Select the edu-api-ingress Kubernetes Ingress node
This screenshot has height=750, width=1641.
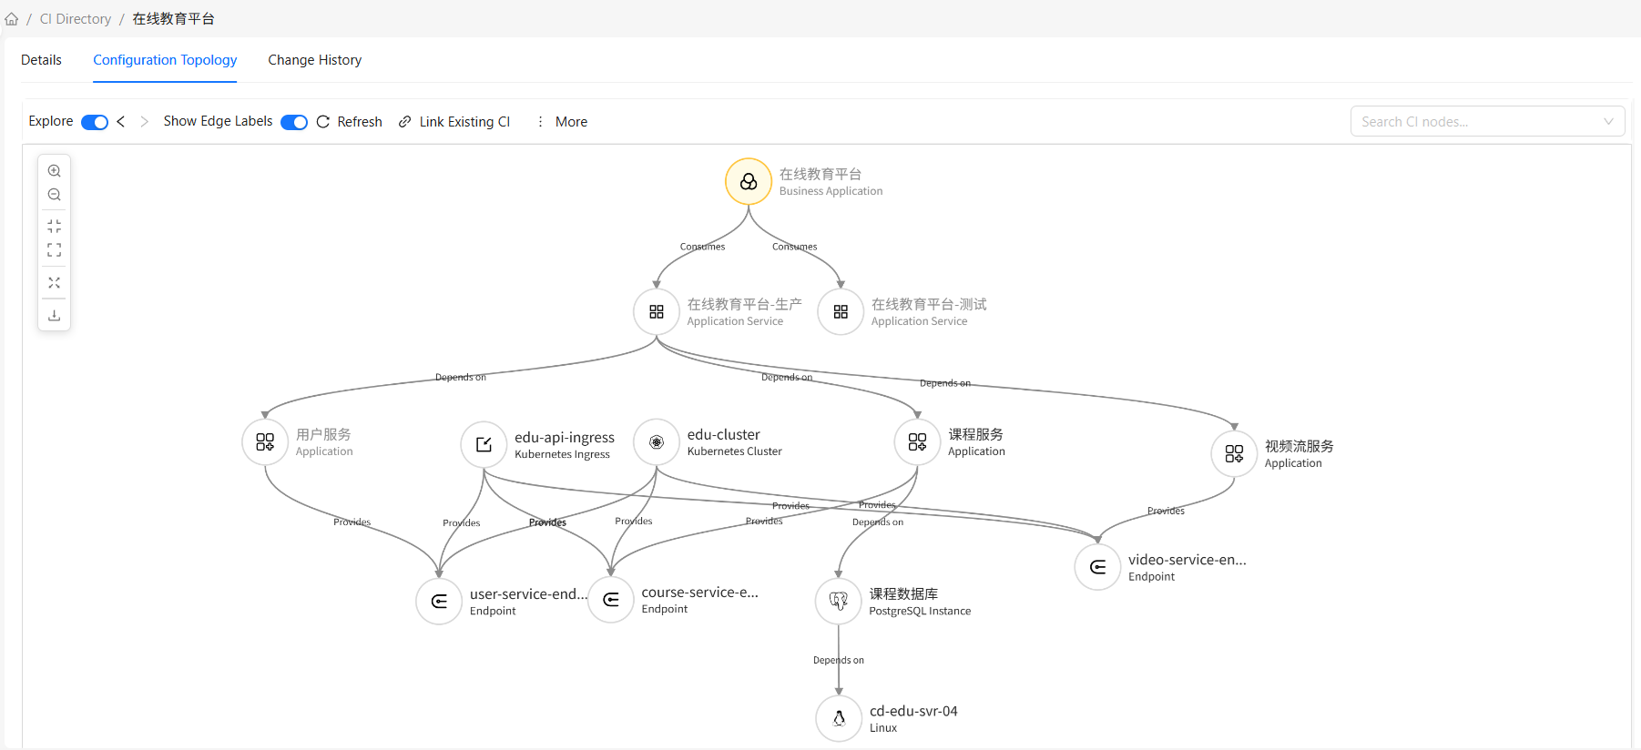(x=484, y=444)
